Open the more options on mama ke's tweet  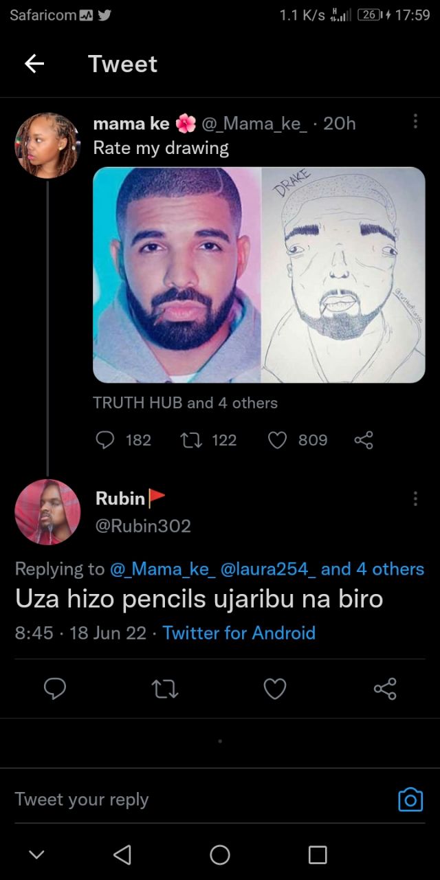pos(415,122)
